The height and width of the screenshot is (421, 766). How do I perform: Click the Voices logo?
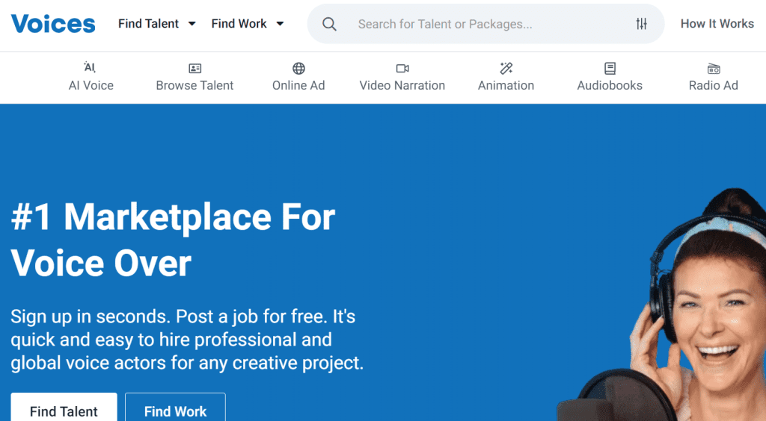pyautogui.click(x=53, y=24)
